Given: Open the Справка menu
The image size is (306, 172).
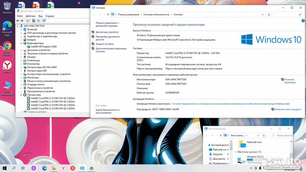Looking at the screenshot, I should 50,16.
